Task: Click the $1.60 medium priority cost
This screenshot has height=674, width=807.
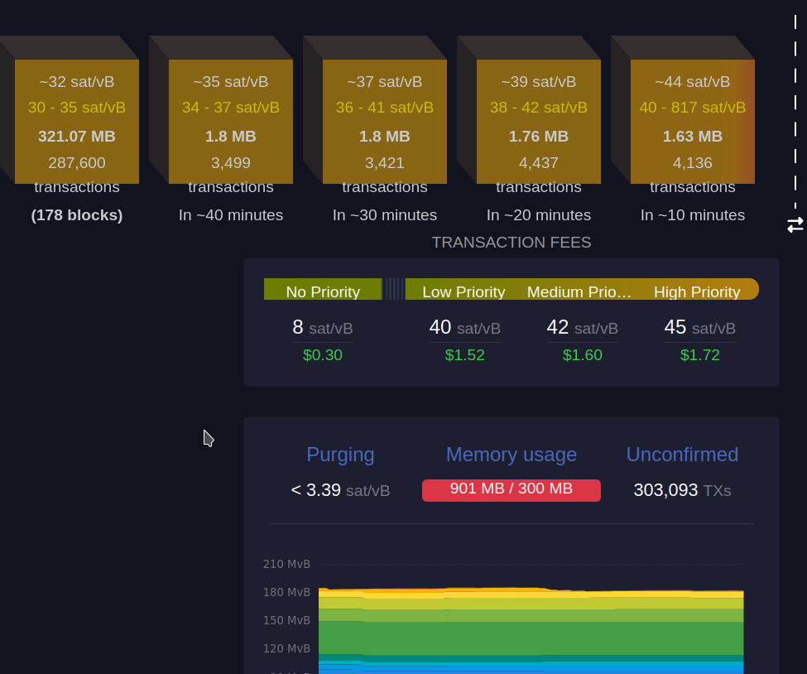Action: (582, 355)
